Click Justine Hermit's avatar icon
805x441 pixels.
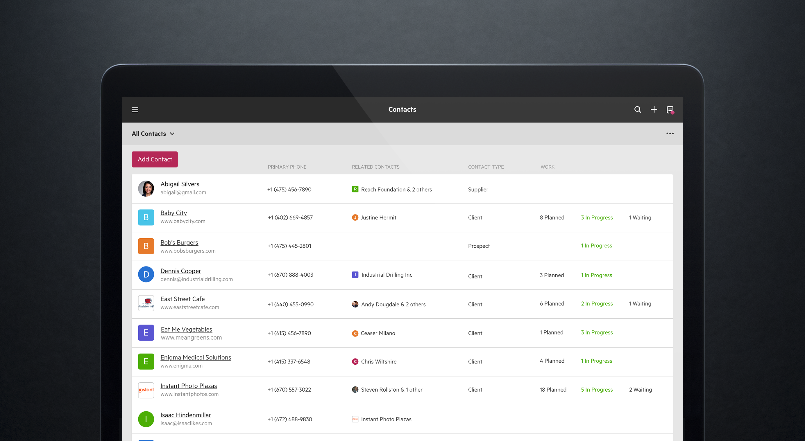click(x=355, y=217)
